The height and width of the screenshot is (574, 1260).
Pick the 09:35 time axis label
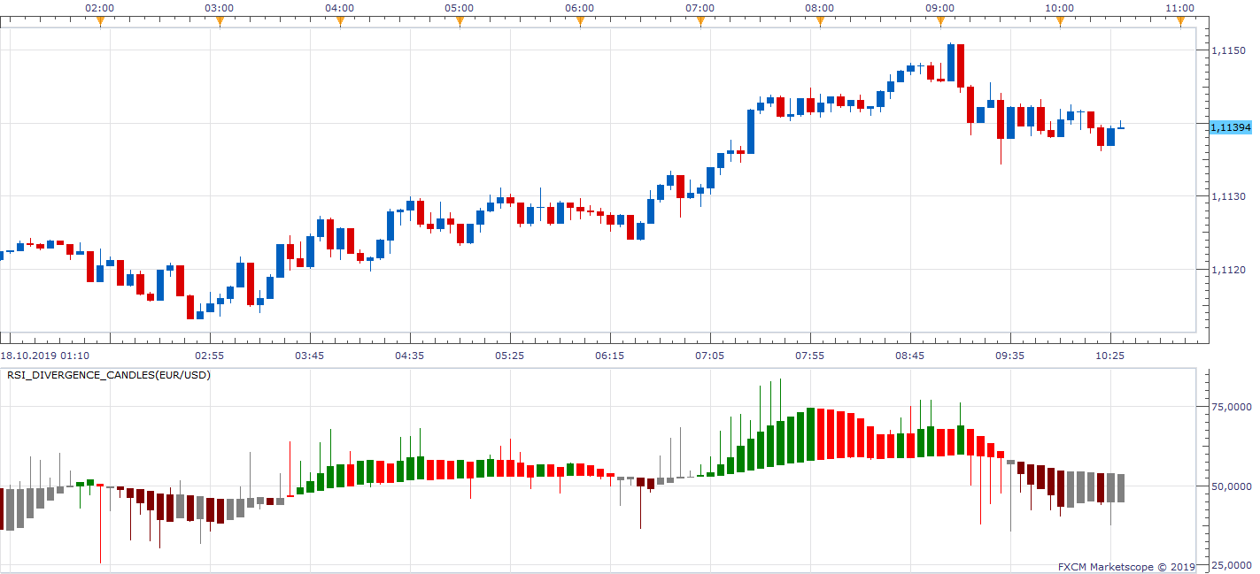point(1009,355)
